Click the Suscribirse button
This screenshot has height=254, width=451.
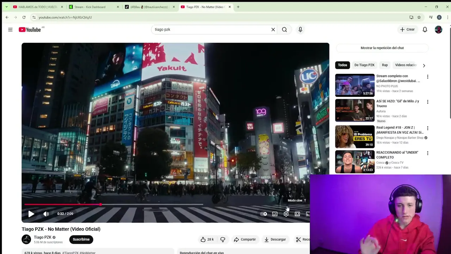click(81, 240)
